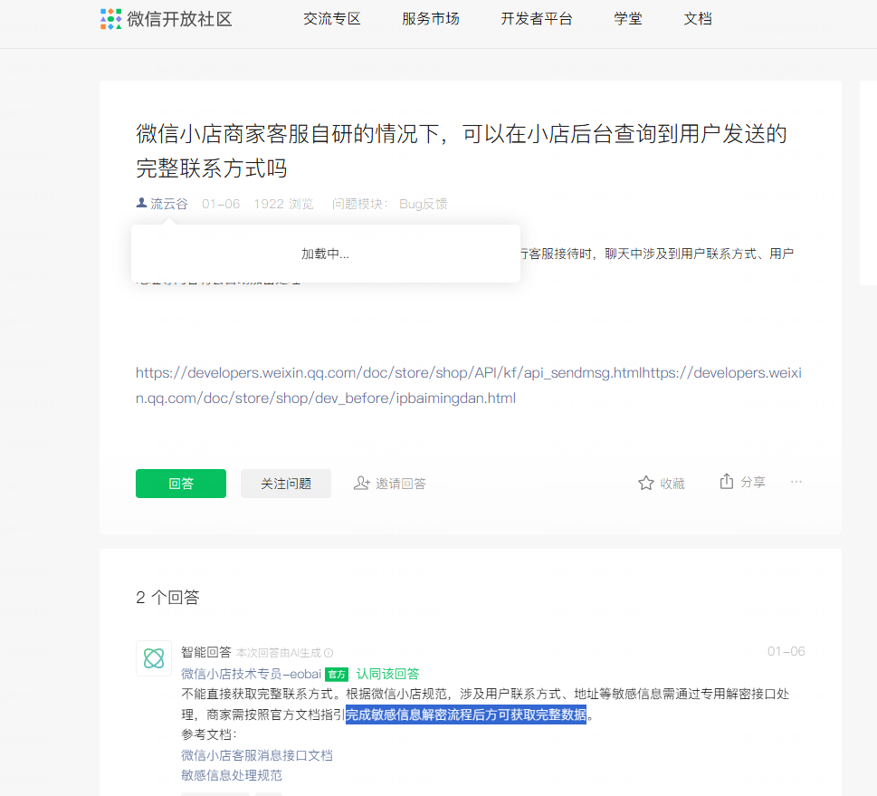Click the 2 个回答 heading
The height and width of the screenshot is (796, 877).
[167, 598]
